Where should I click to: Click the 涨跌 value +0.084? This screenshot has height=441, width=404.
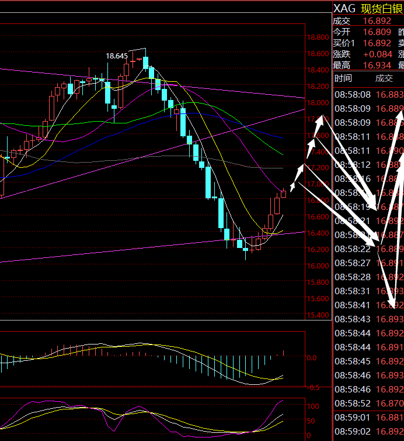point(377,54)
